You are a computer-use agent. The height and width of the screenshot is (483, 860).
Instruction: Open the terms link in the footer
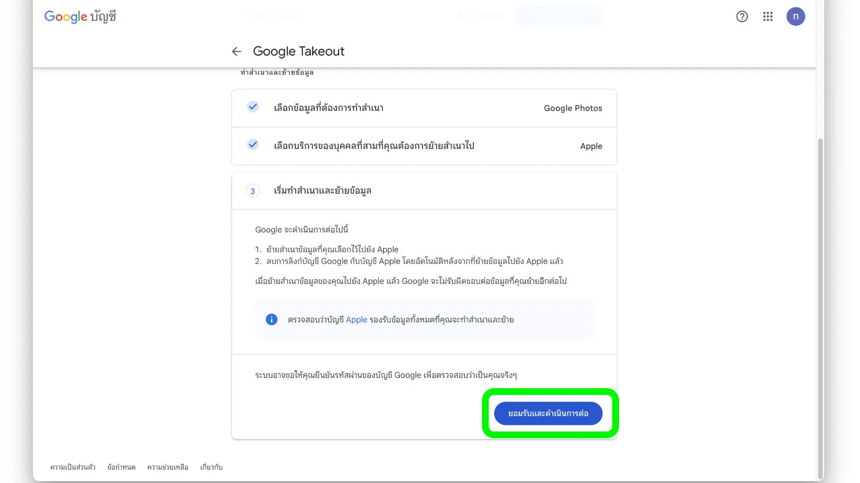tap(121, 467)
